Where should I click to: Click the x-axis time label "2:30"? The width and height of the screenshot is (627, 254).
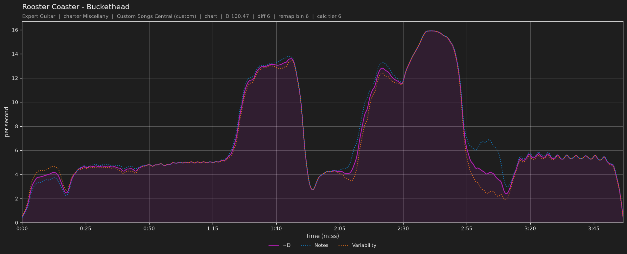pyautogui.click(x=403, y=229)
